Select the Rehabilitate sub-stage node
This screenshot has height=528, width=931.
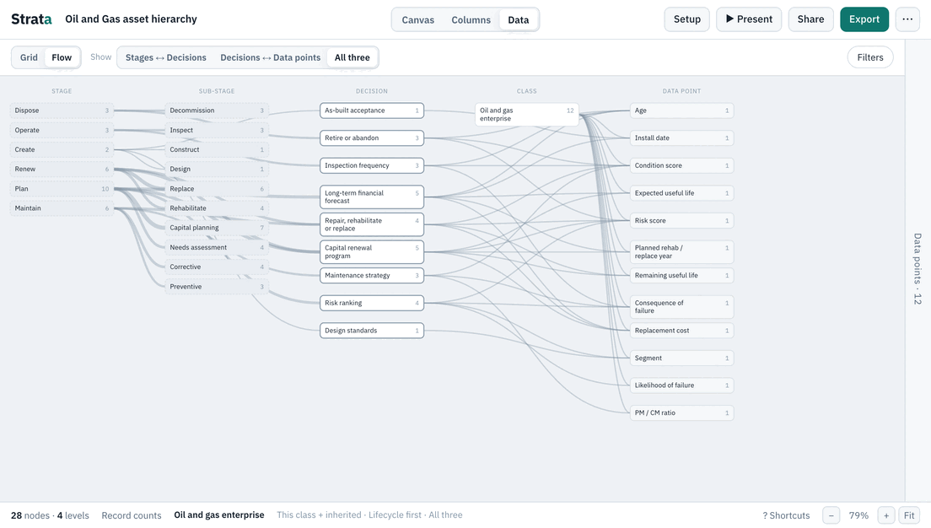tap(217, 208)
